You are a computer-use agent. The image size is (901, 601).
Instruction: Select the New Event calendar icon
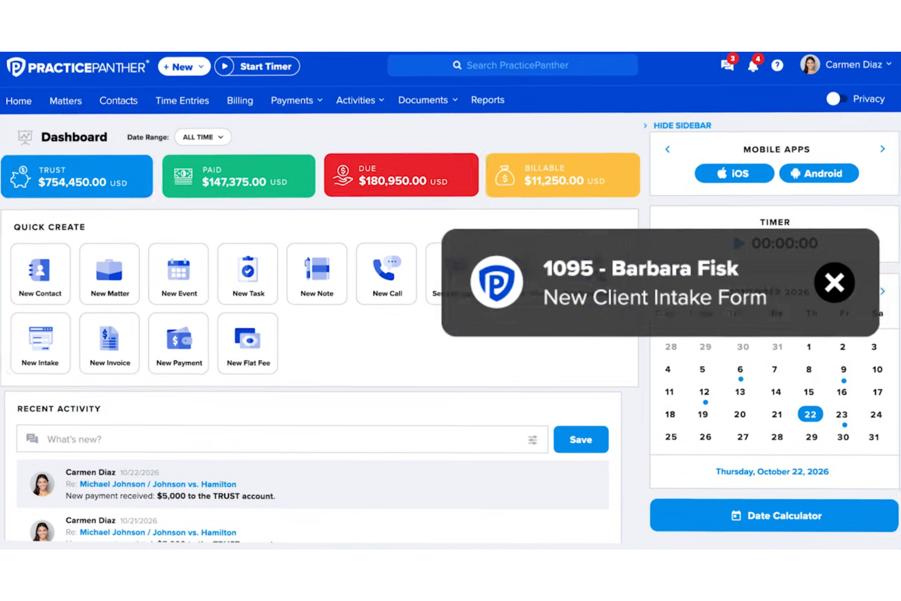pyautogui.click(x=178, y=273)
